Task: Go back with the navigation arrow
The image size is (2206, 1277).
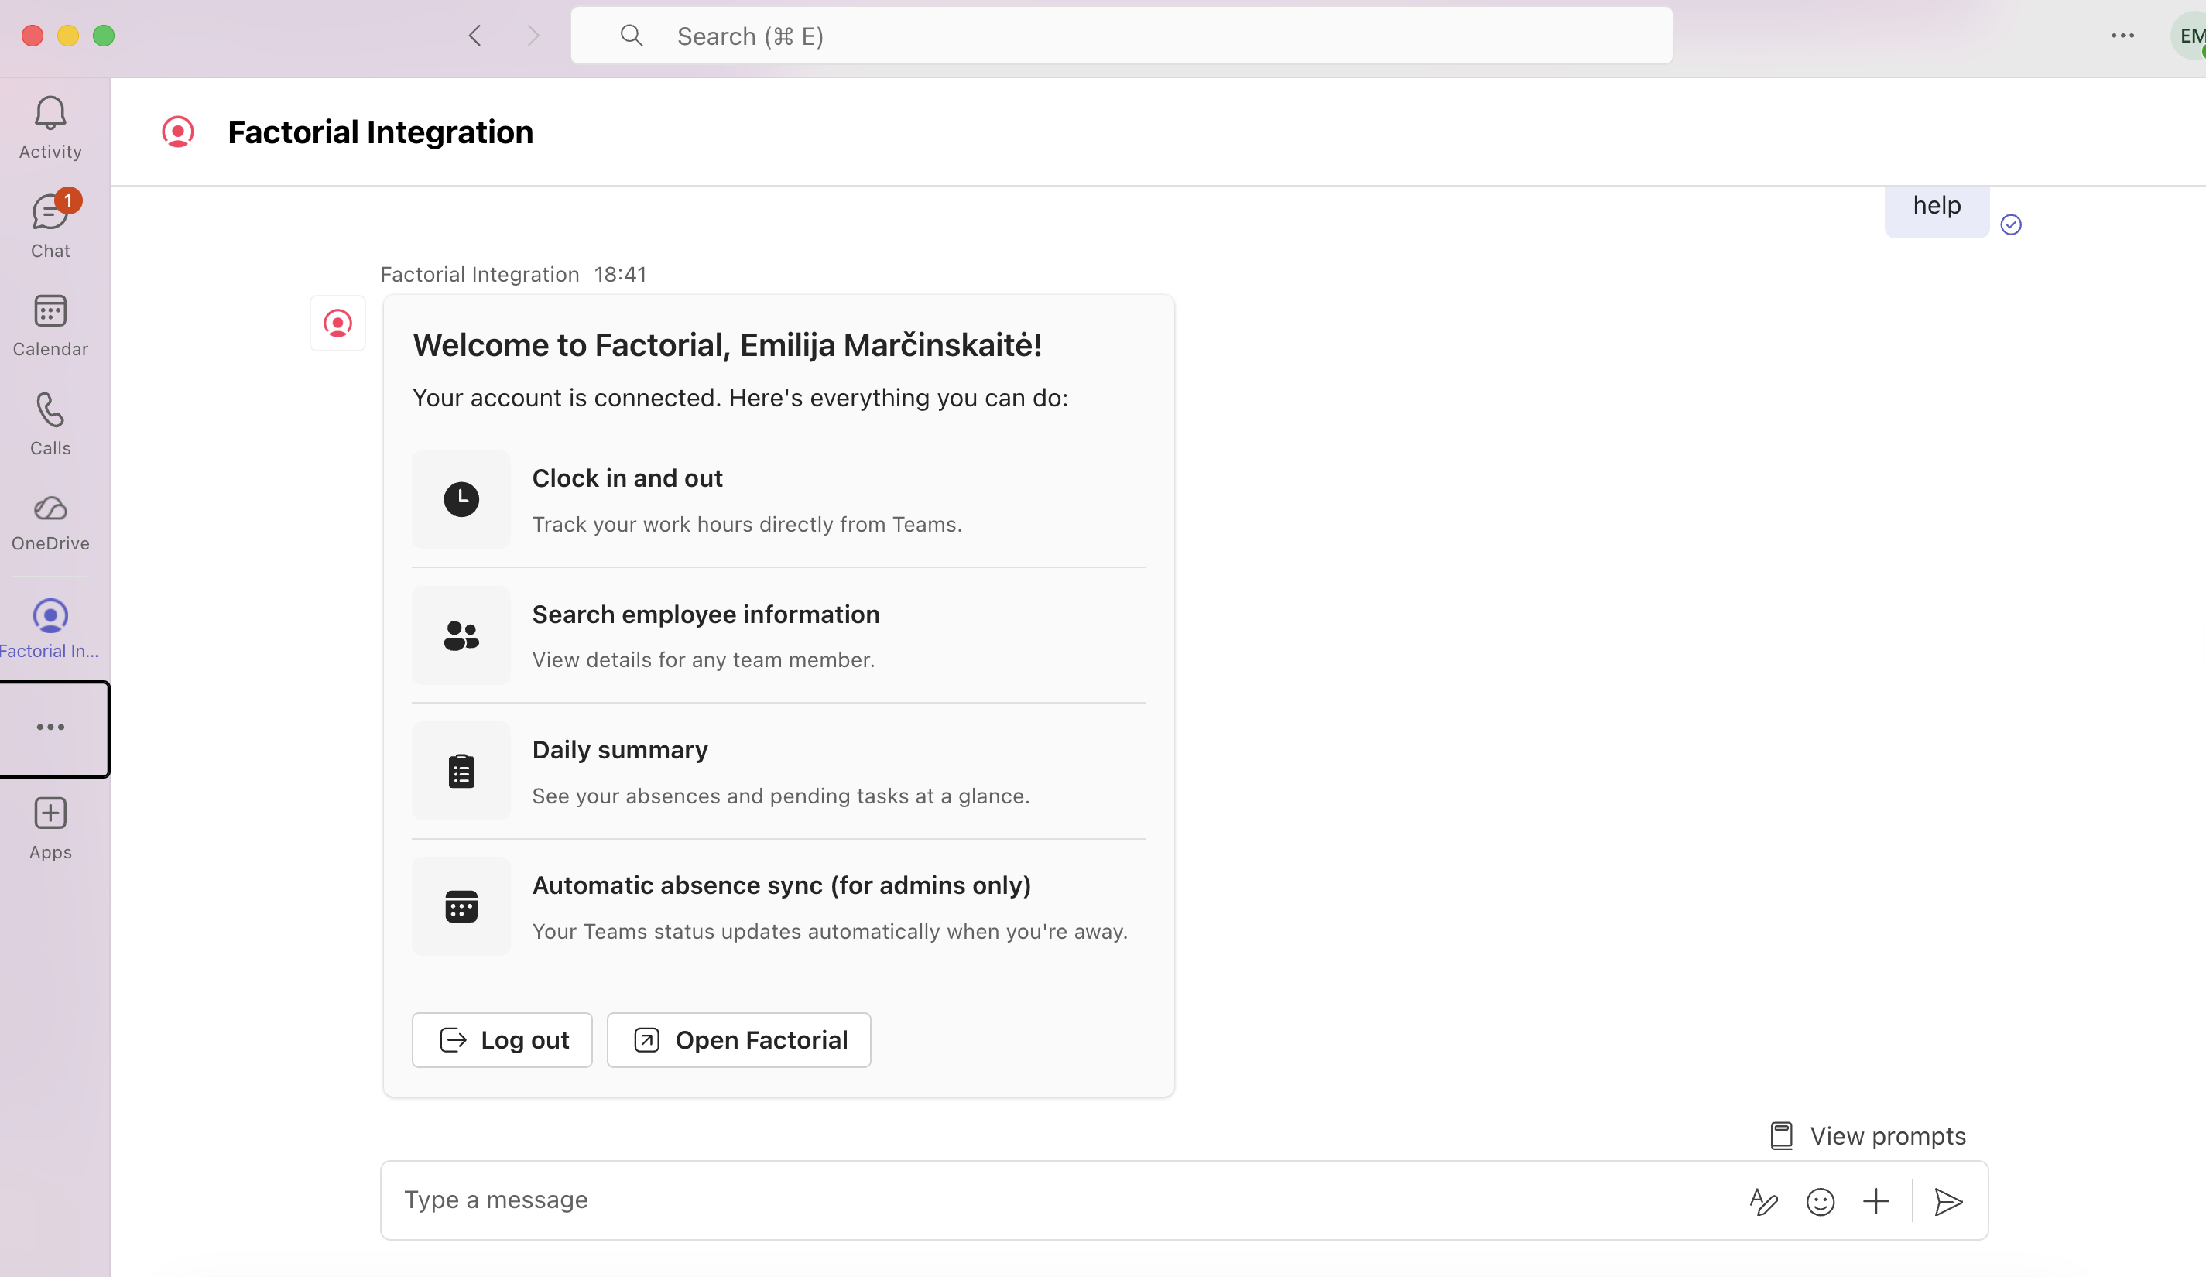Action: 475,36
